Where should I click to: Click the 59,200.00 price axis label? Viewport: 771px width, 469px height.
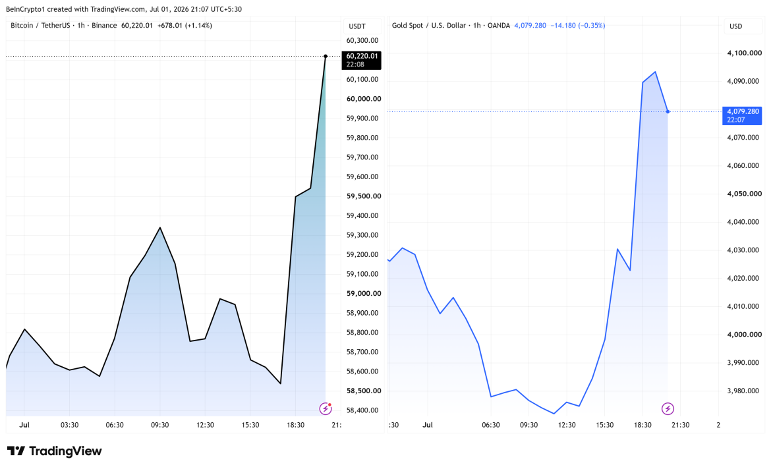point(362,254)
